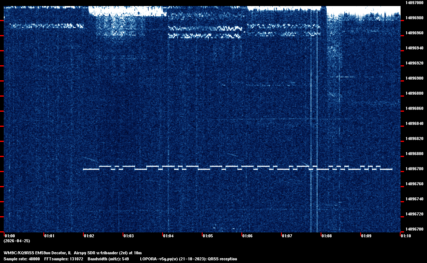Click the 01:01 time axis label
The height and width of the screenshot is (263, 427).
coord(49,236)
